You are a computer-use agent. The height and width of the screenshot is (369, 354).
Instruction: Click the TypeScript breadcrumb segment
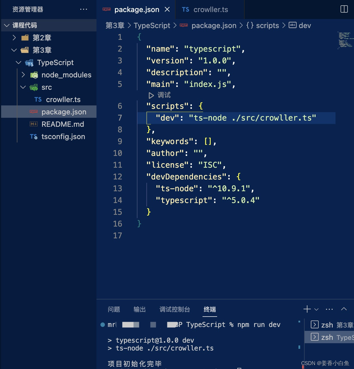152,26
